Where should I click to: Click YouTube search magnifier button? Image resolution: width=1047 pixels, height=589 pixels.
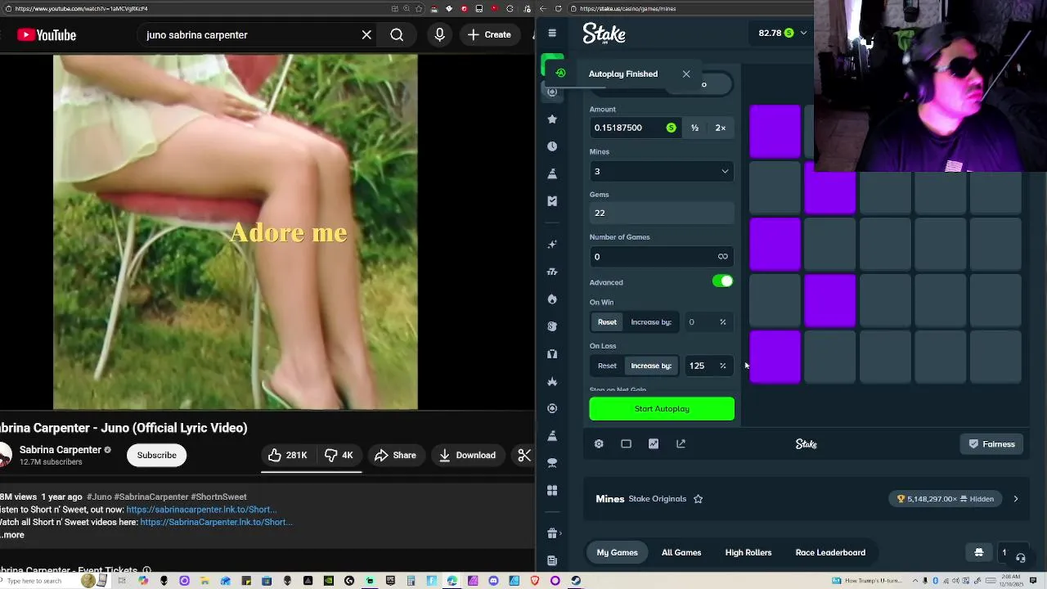397,35
